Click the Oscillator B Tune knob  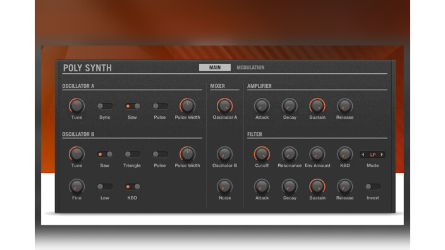76,154
